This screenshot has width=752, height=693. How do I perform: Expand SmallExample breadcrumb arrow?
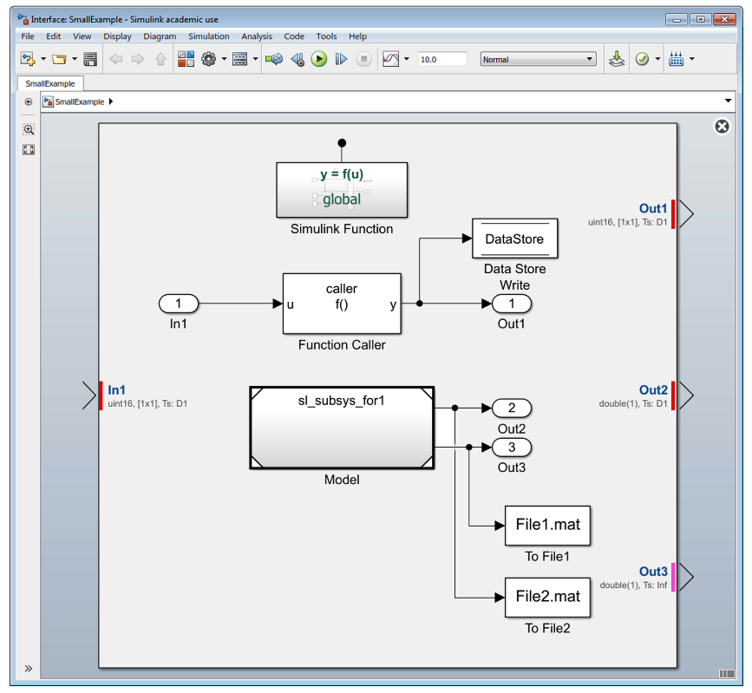(111, 101)
